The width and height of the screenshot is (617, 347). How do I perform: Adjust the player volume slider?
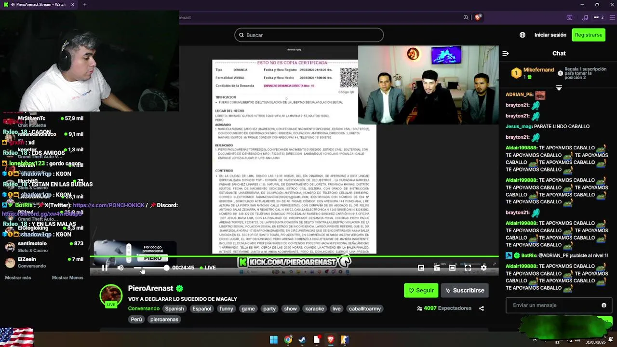pos(150,267)
